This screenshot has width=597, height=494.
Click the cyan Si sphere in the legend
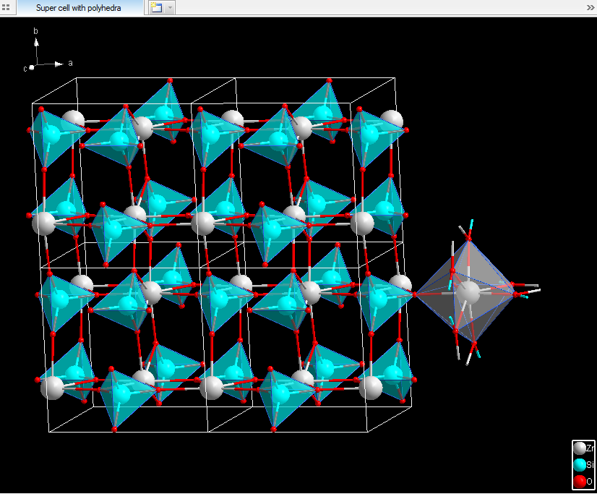(x=580, y=464)
